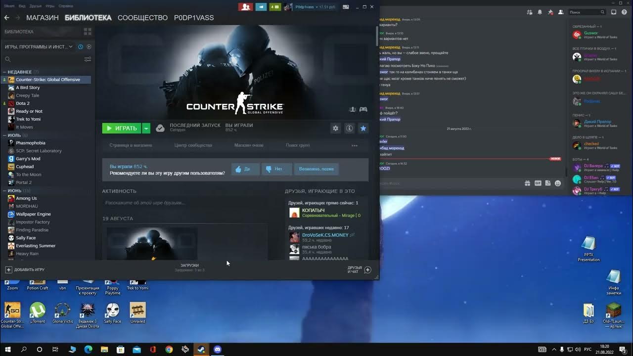Open advanced library filter settings icon
Image resolution: width=633 pixels, height=356 pixels.
point(88,59)
